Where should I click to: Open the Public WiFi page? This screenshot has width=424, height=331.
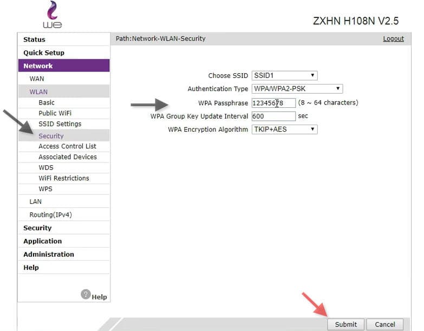click(64, 113)
